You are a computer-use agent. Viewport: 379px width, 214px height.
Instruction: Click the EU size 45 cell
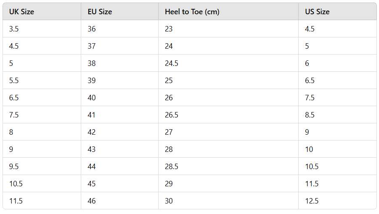pyautogui.click(x=92, y=184)
